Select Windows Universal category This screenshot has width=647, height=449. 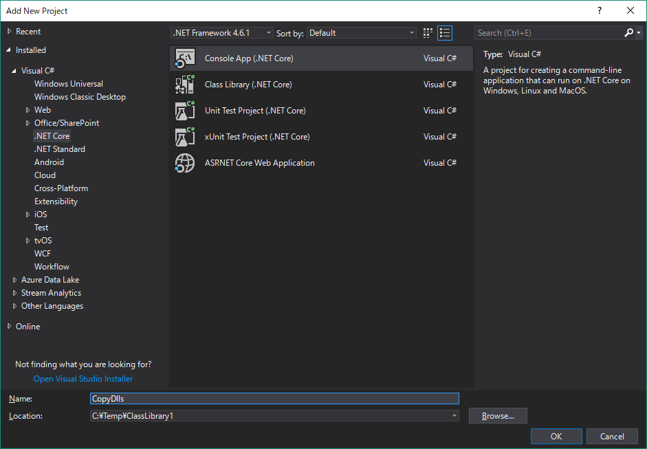point(69,84)
